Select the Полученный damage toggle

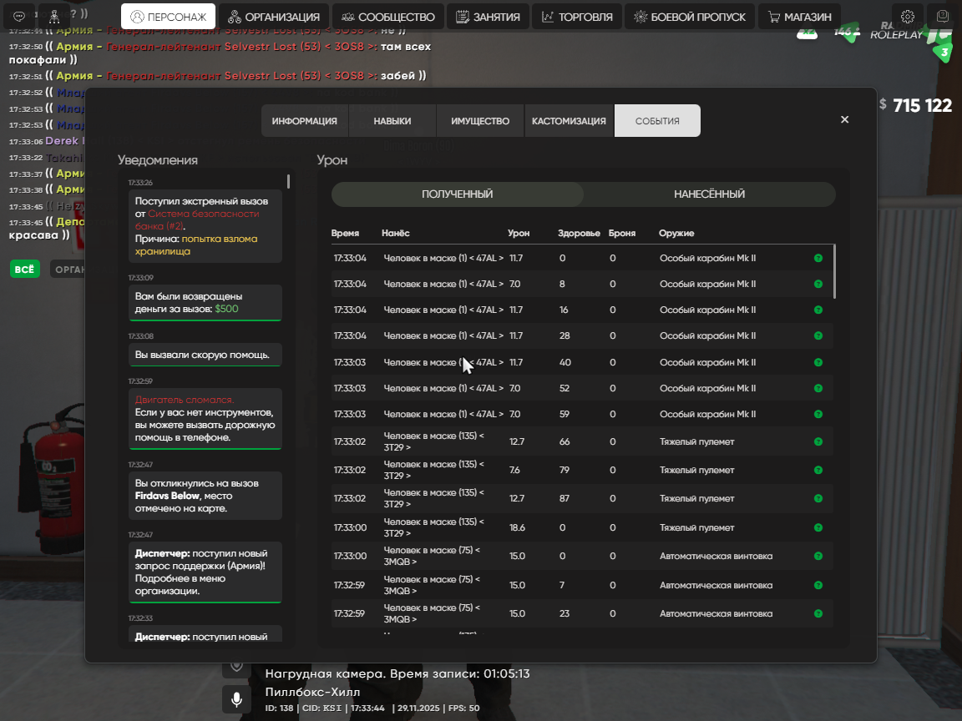click(457, 194)
